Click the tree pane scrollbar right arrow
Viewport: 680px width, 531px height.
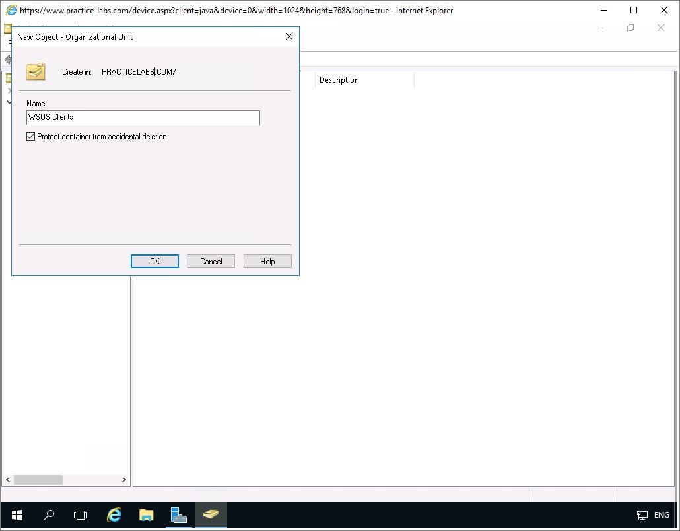click(x=124, y=480)
